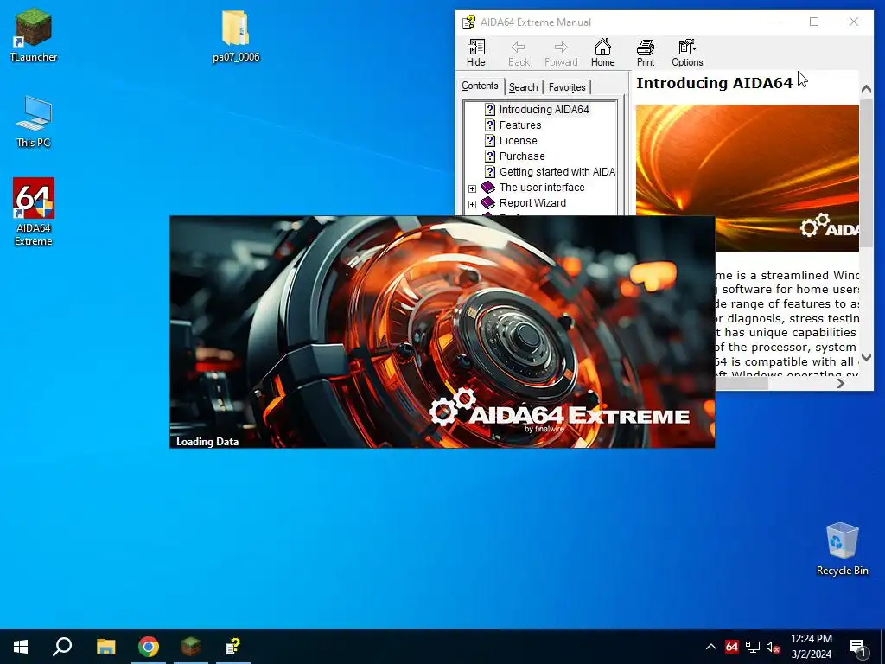Click the AIDA64 Extreme splash screen

coord(442,332)
